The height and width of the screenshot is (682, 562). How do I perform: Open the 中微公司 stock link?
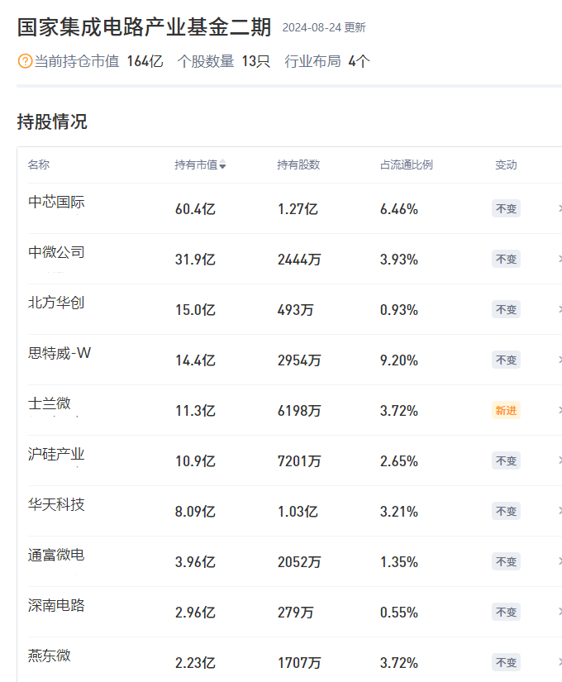tap(56, 252)
